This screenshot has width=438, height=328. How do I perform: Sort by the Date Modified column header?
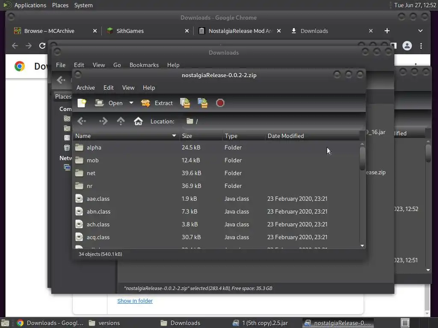[x=312, y=136]
